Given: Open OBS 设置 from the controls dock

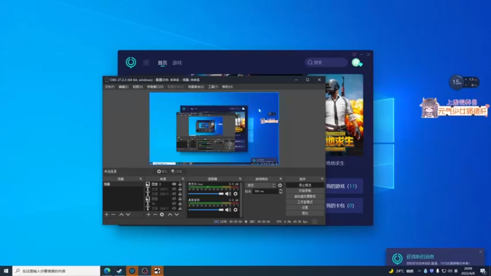Looking at the screenshot, I should 304,207.
